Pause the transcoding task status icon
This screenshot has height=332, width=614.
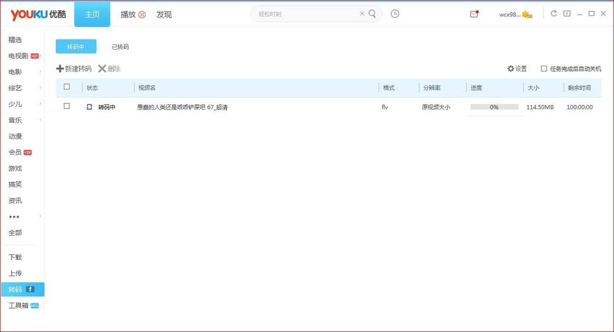[89, 107]
